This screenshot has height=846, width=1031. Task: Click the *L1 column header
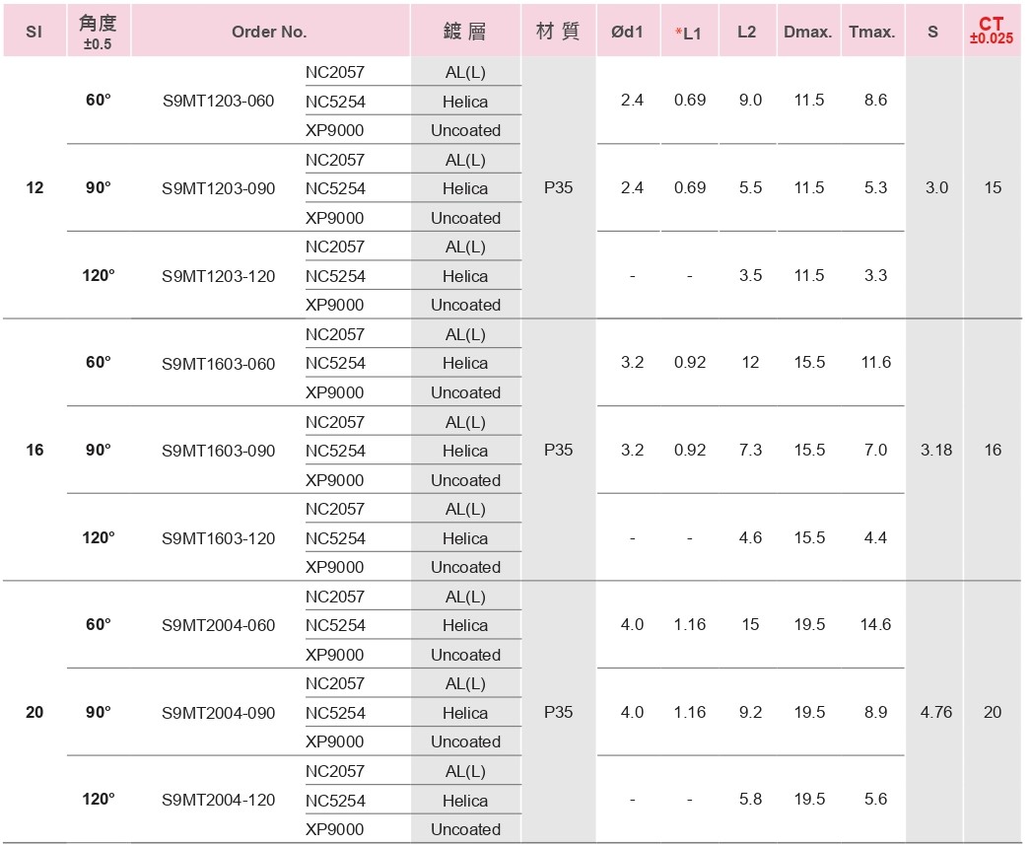(x=688, y=33)
